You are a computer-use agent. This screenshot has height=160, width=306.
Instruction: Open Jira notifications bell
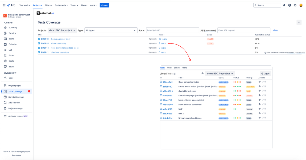coord(284,5)
